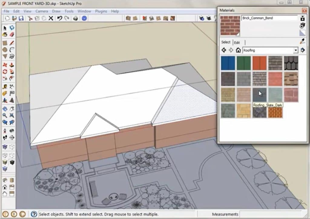The height and width of the screenshot is (219, 310).
Task: Click the Zoom Extents tool
Action: [12, 116]
